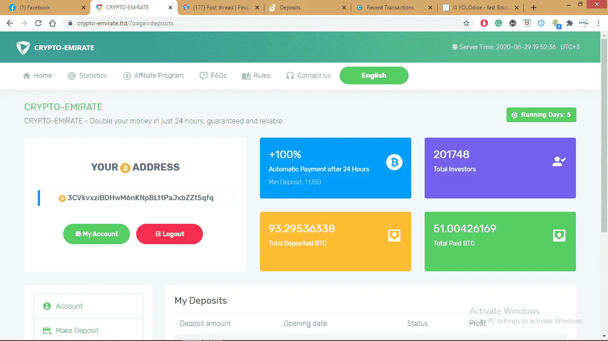
Task: Click the Min Deposit: 1 USD text
Action: click(295, 182)
